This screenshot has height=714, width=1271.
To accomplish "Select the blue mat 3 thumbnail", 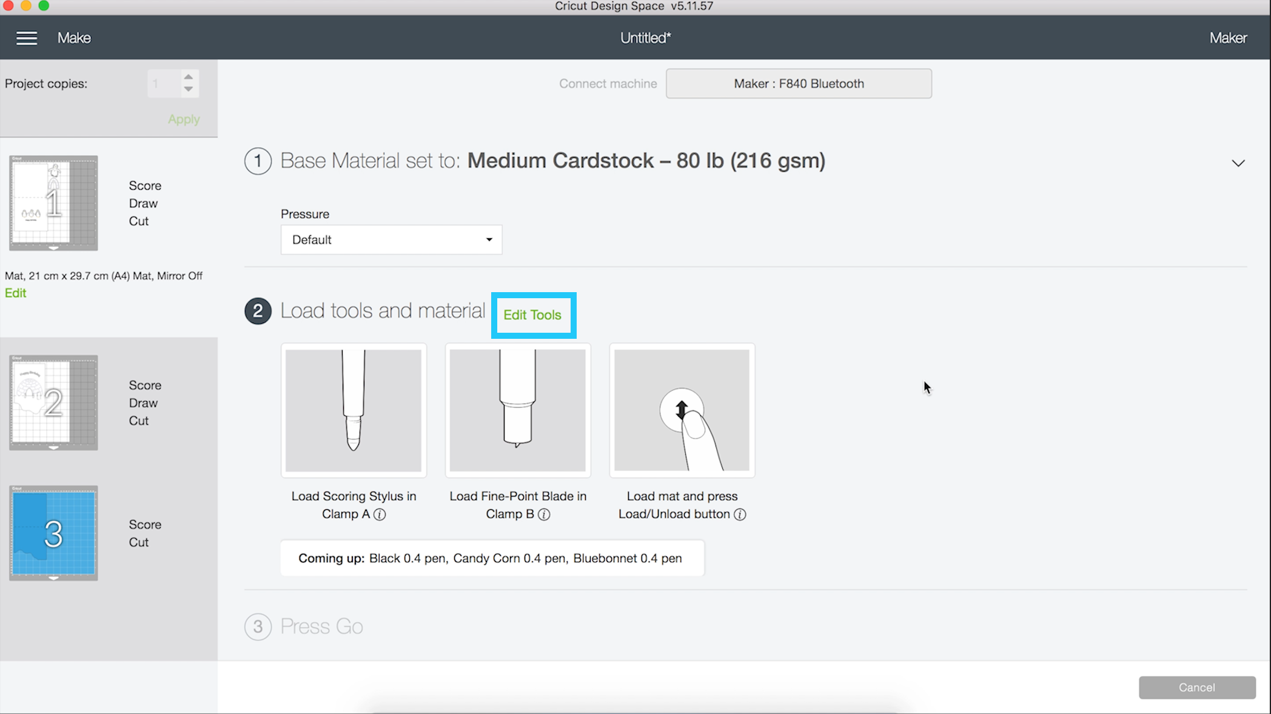I will tap(53, 533).
